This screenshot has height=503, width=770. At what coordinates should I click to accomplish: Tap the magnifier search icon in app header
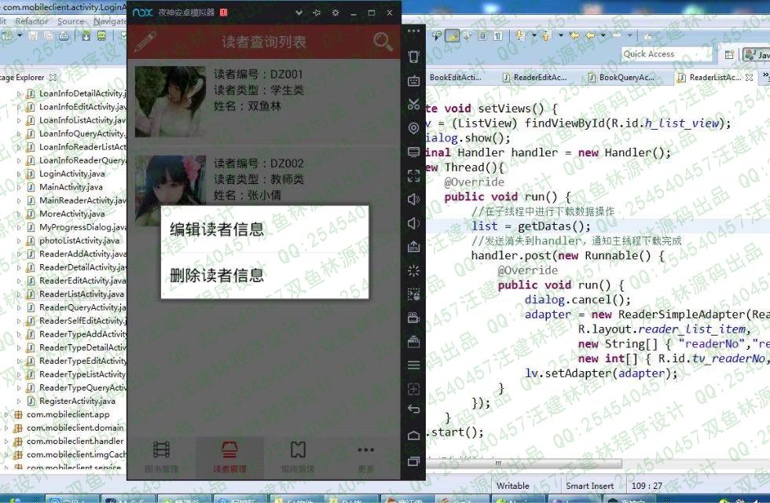[383, 42]
